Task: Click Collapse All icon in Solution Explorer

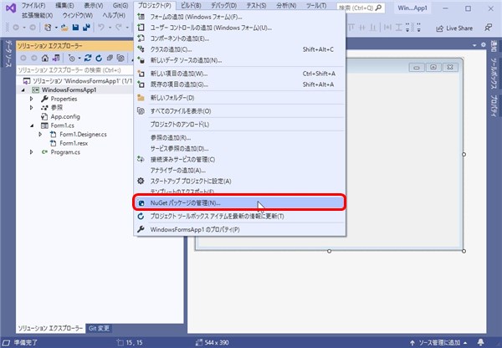Action: pyautogui.click(x=110, y=58)
